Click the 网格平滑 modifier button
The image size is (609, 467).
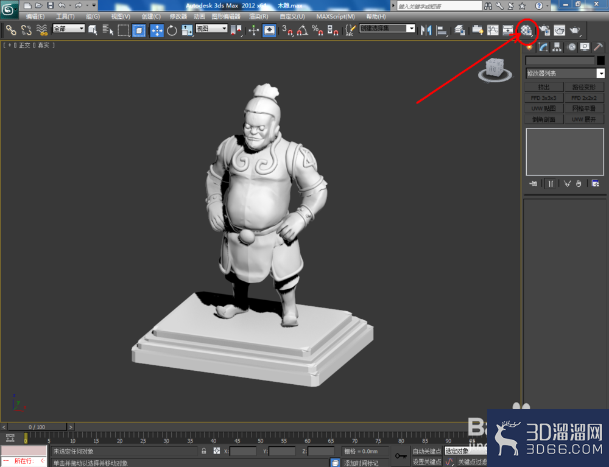click(584, 108)
